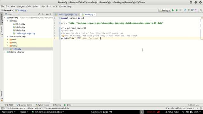Run the Testing configuration with green play button
This screenshot has height=114, width=203.
coord(173,10)
